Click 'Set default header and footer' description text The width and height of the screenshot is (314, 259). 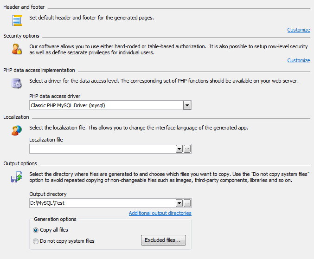coord(91,18)
